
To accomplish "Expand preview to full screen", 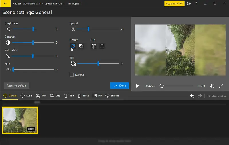I will (x=221, y=86).
